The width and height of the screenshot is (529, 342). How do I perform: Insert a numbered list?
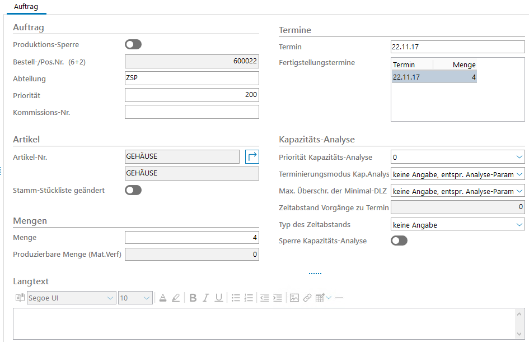(x=249, y=298)
